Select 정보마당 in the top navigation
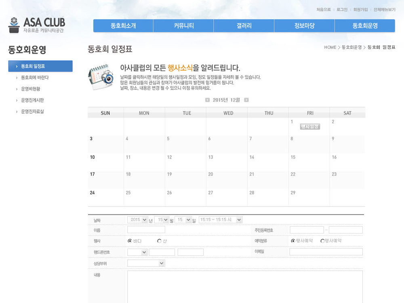The image size is (404, 303). [304, 26]
